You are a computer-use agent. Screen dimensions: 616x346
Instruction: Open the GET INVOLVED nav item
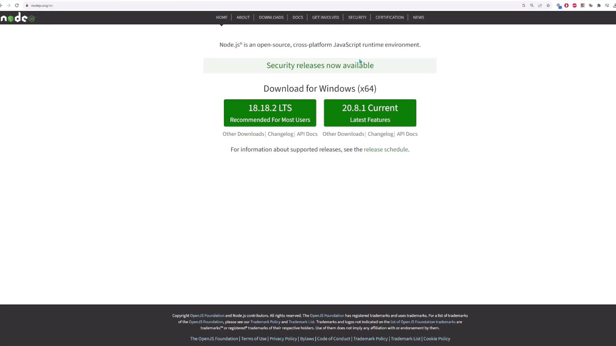[325, 17]
